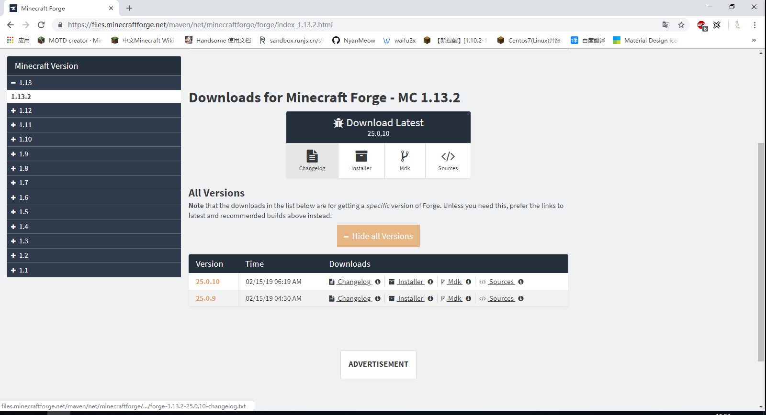The image size is (766, 415).
Task: Go forward with the browser forward arrow
Action: point(26,25)
